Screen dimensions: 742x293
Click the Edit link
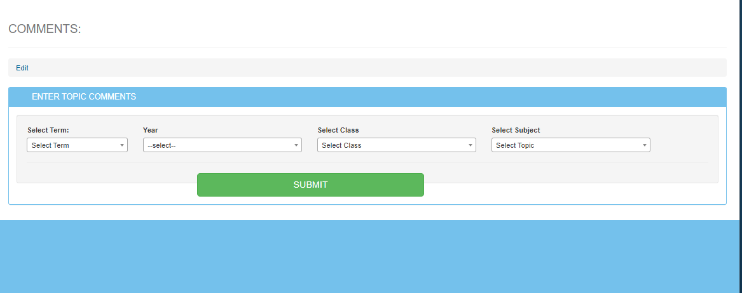(x=22, y=68)
